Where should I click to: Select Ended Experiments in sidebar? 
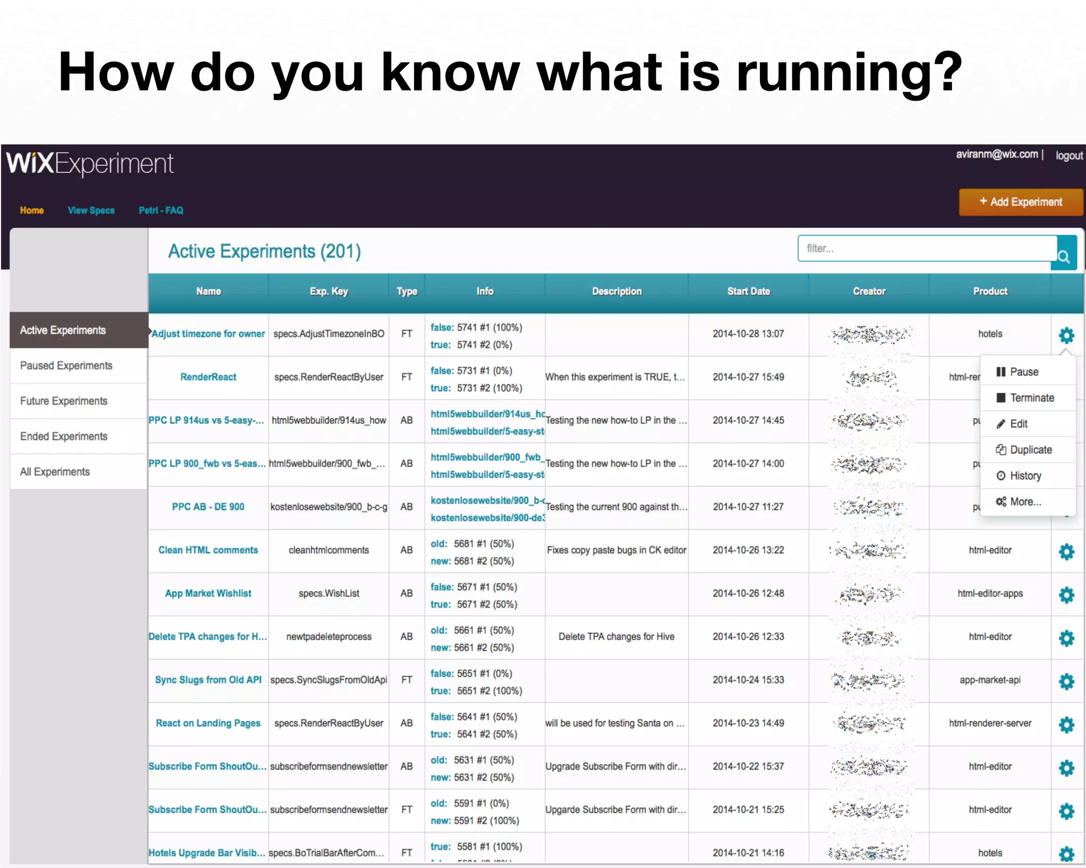click(x=78, y=437)
